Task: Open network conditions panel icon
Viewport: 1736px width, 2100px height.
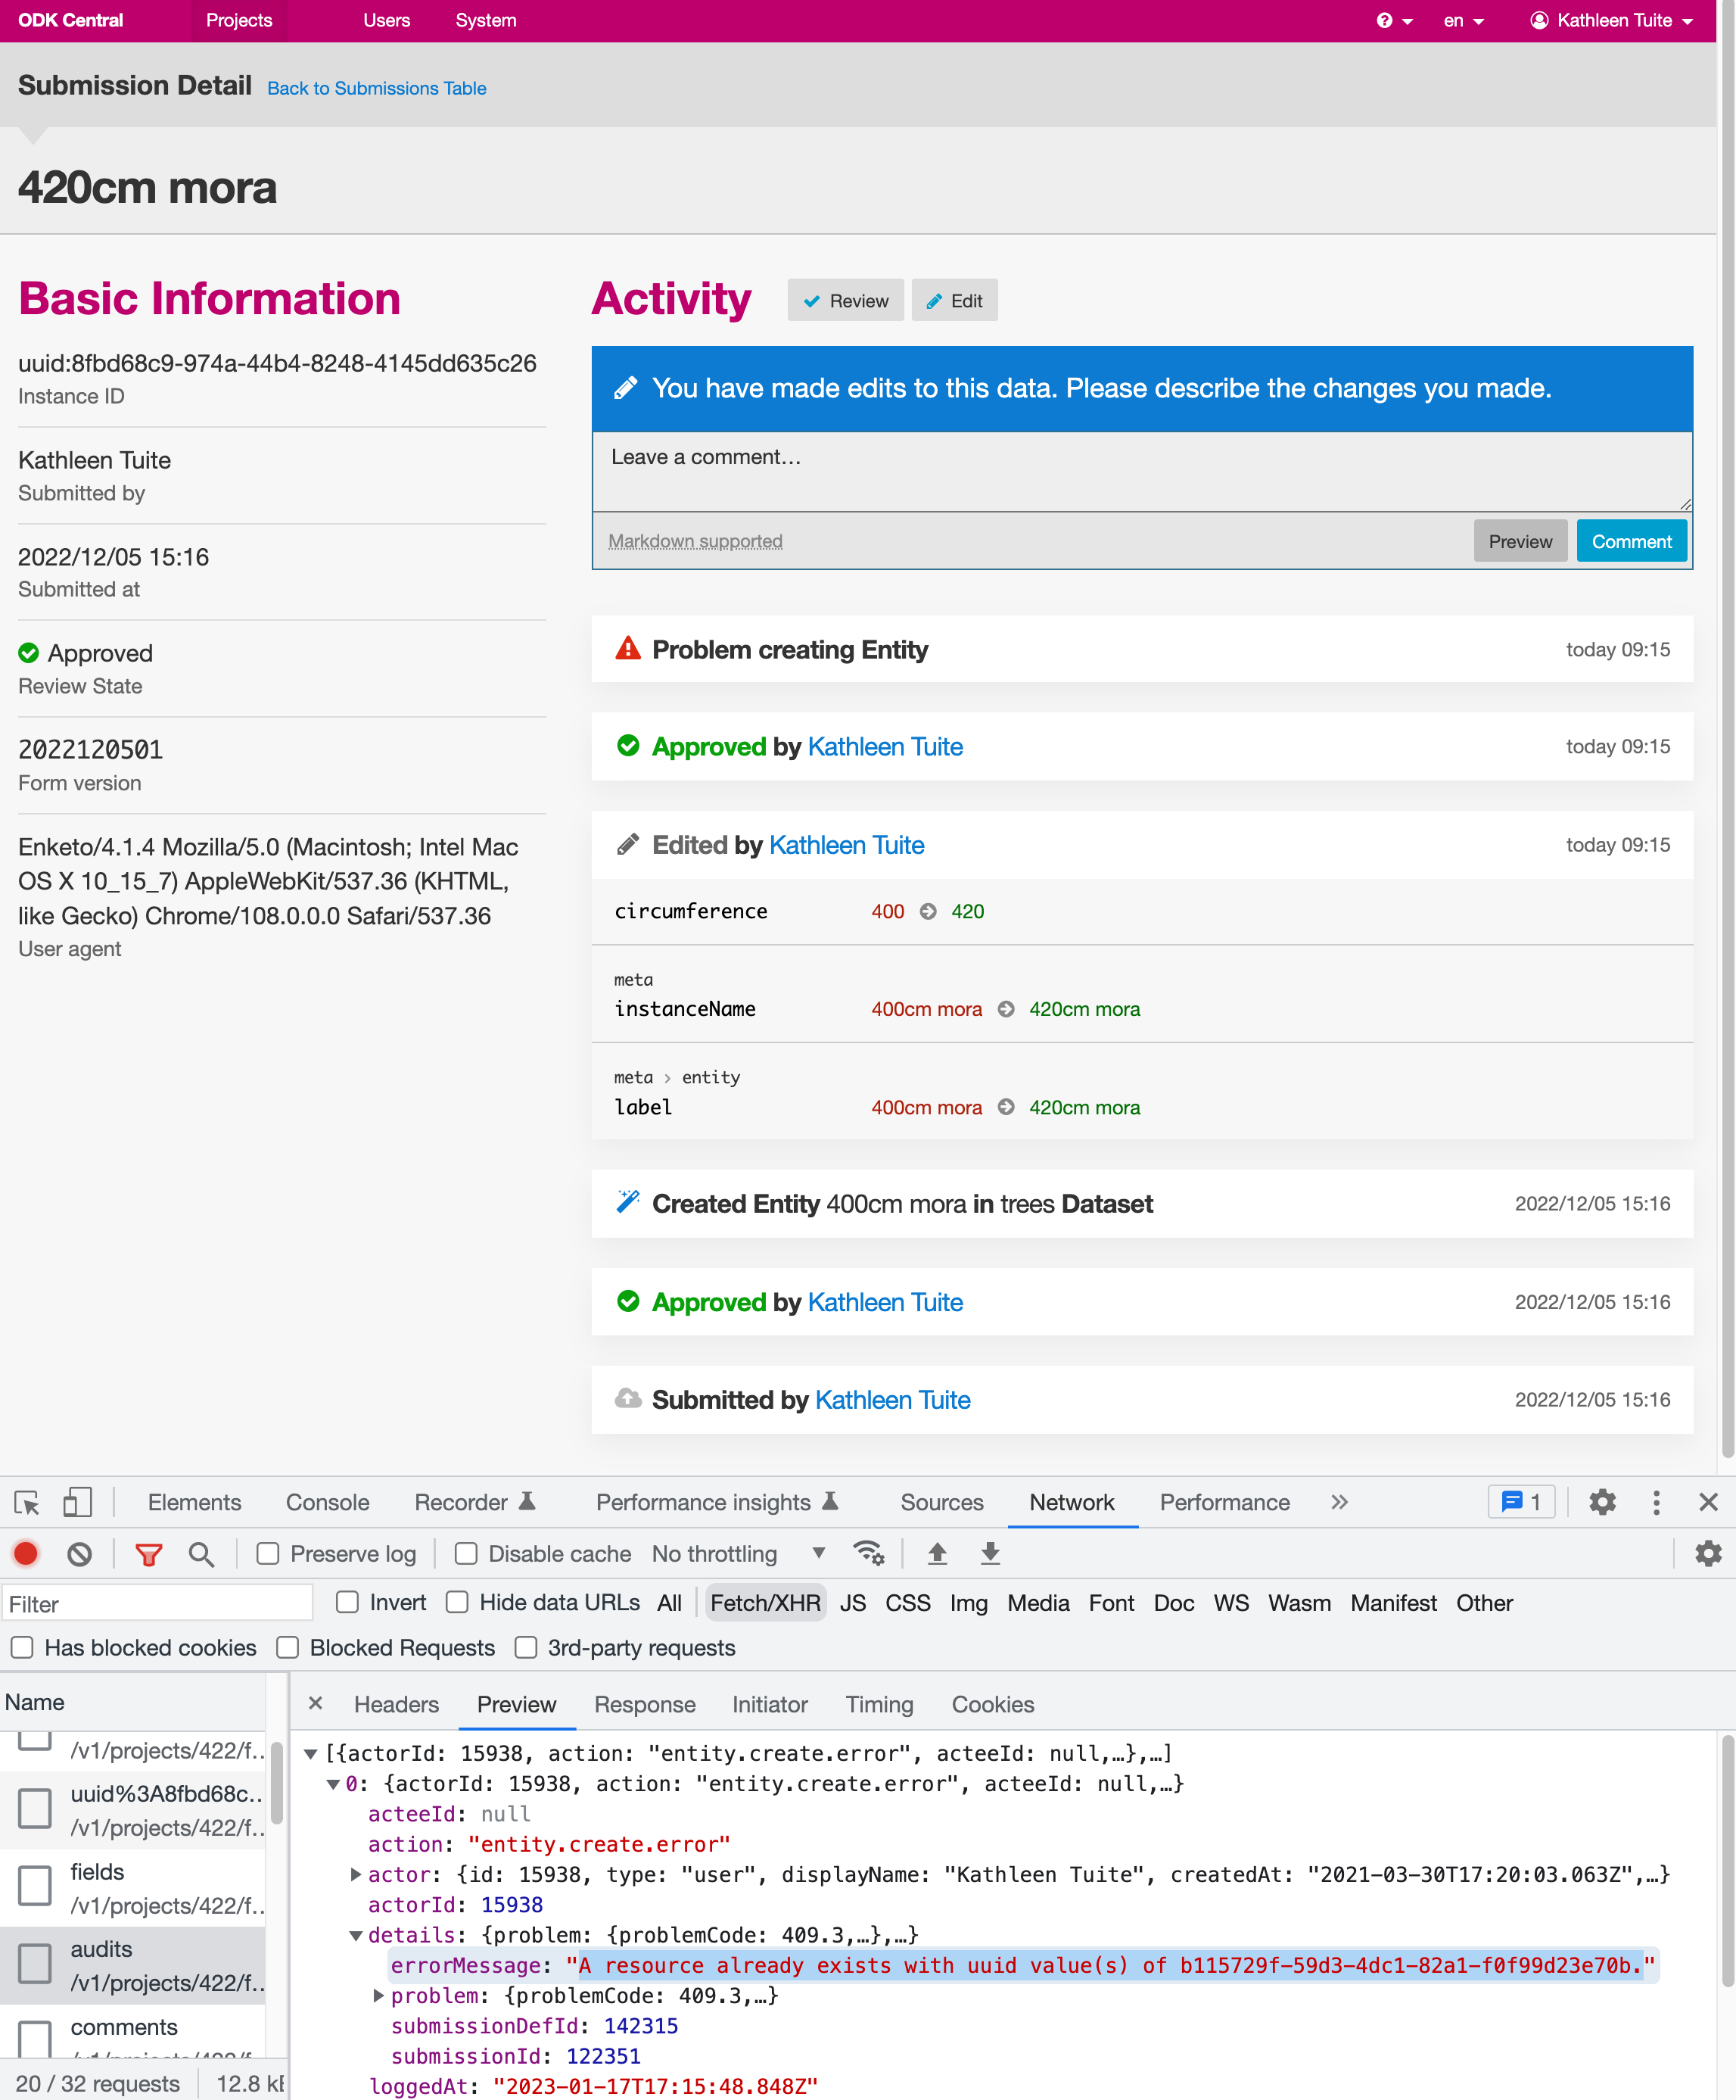Action: (x=867, y=1553)
